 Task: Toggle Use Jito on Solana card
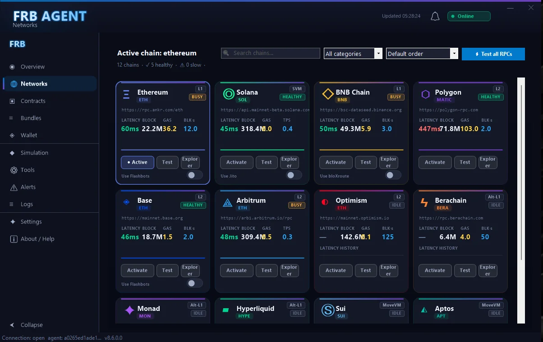pyautogui.click(x=294, y=175)
